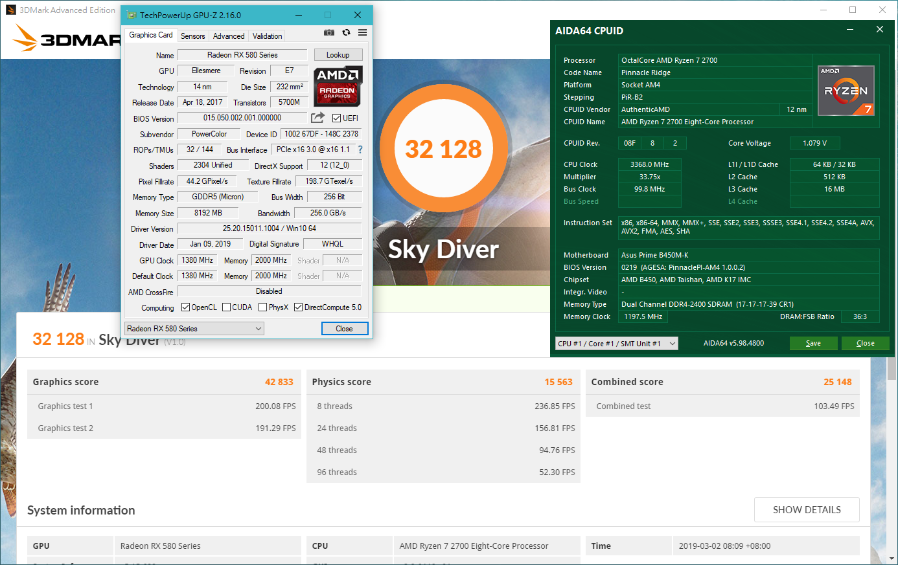Click Graphics test 1 row
This screenshot has height=565, width=898.
[164, 406]
